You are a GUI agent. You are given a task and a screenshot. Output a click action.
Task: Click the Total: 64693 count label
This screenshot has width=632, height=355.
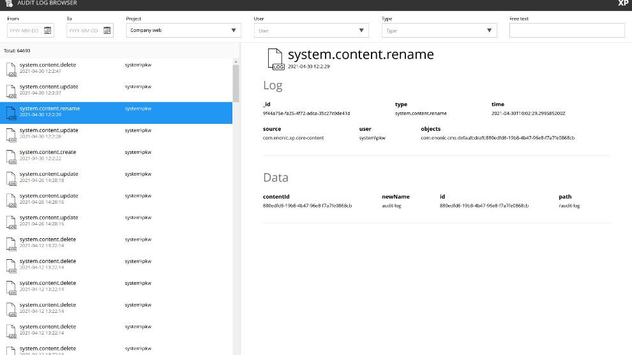17,51
